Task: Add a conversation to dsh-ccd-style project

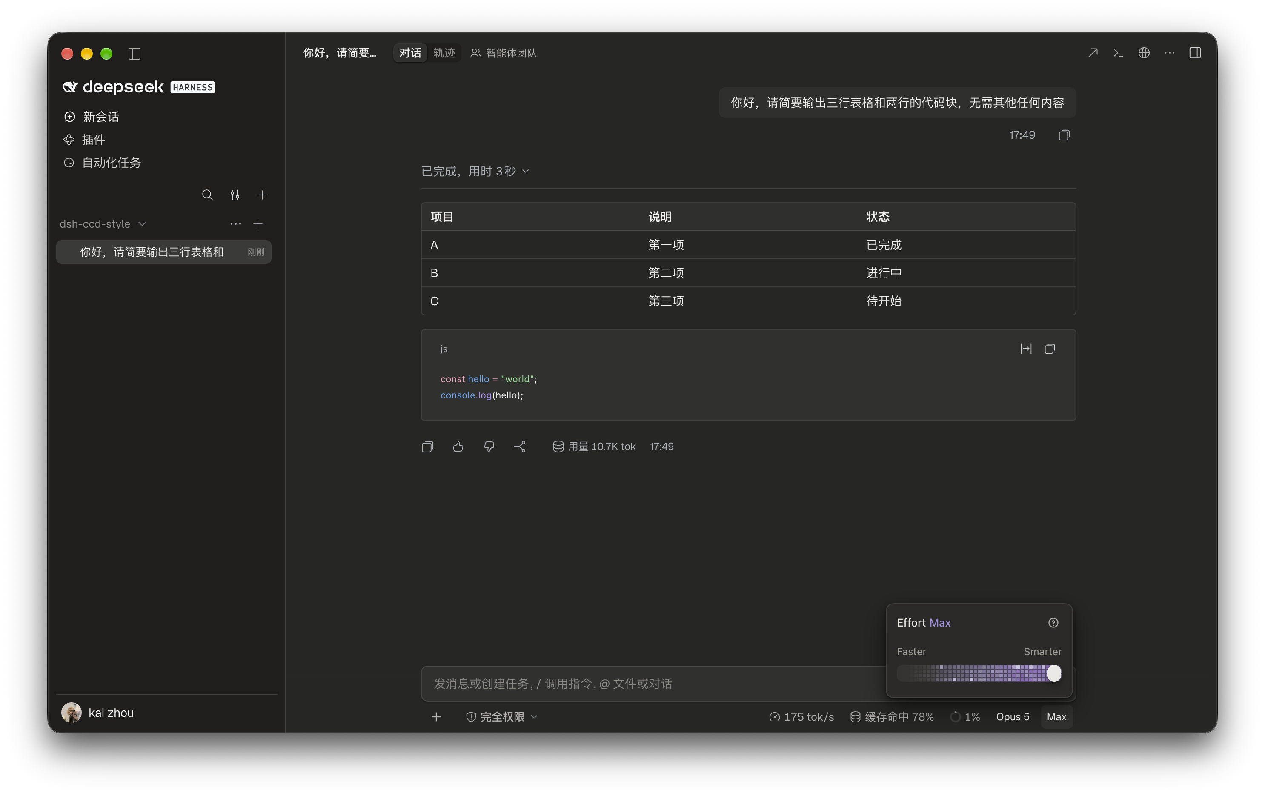Action: tap(258, 224)
